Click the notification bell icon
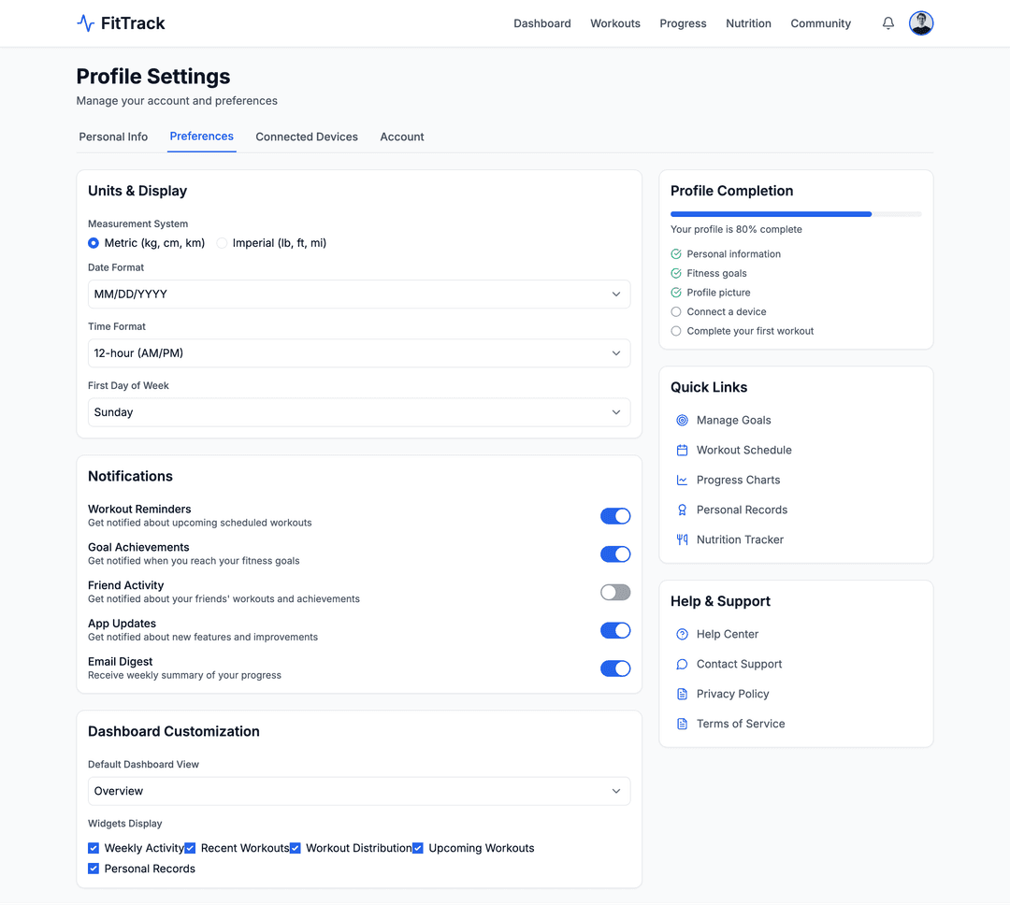This screenshot has height=905, width=1010. [887, 23]
